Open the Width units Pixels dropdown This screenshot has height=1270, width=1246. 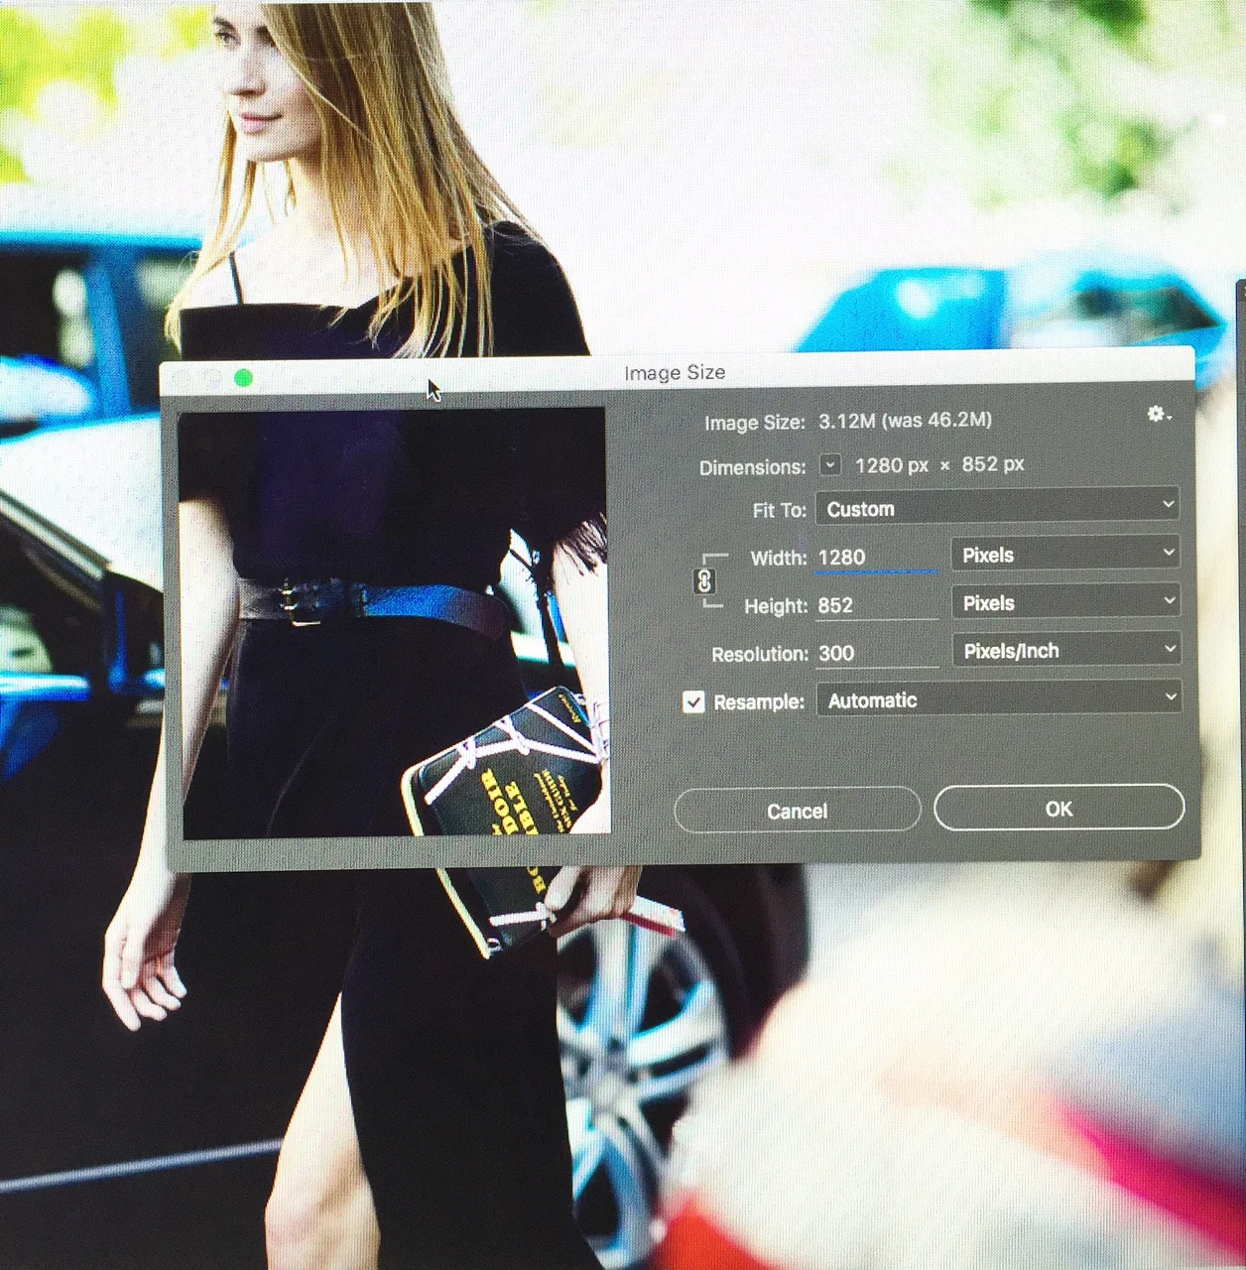tap(1064, 554)
